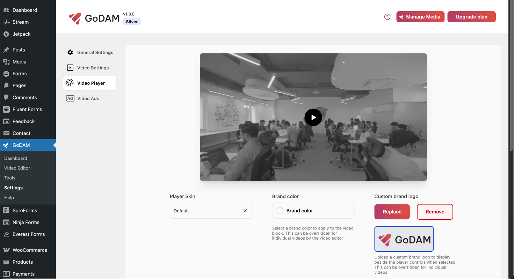Open the General Settings tab
This screenshot has height=279, width=514.
(89, 52)
